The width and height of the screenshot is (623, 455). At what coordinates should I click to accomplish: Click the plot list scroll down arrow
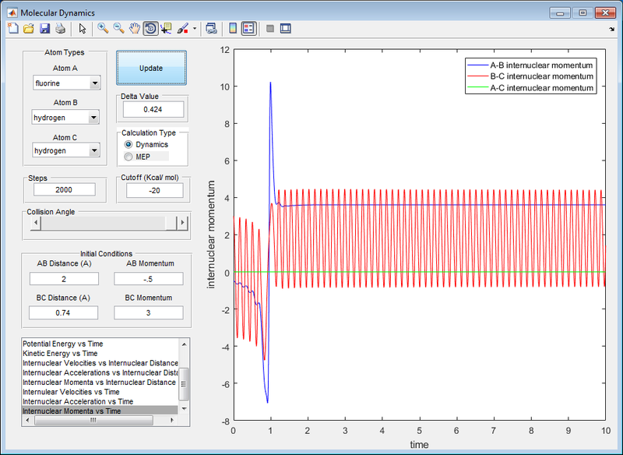pyautogui.click(x=184, y=409)
